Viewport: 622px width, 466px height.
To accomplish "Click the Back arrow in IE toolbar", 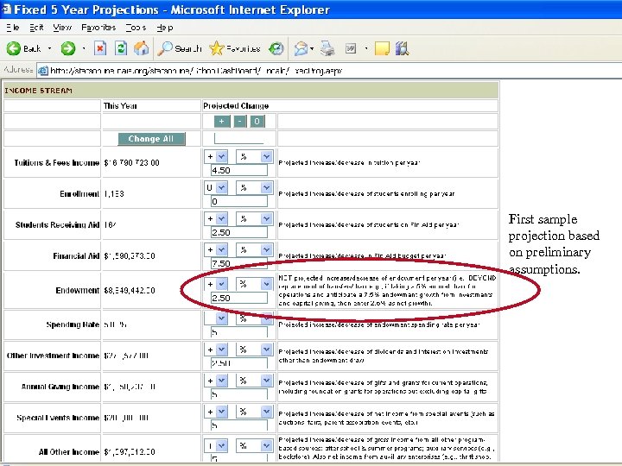I will pos(13,48).
